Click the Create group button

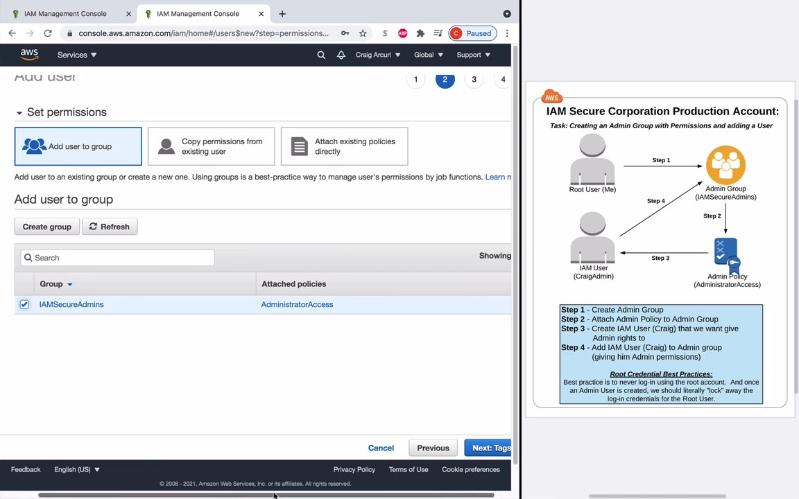pyautogui.click(x=47, y=227)
